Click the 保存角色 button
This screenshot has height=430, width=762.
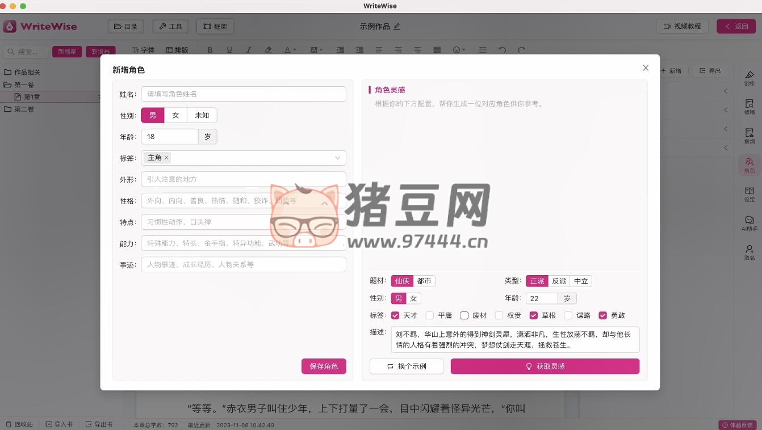point(324,366)
